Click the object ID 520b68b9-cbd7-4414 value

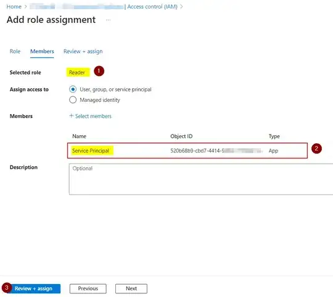click(x=216, y=151)
